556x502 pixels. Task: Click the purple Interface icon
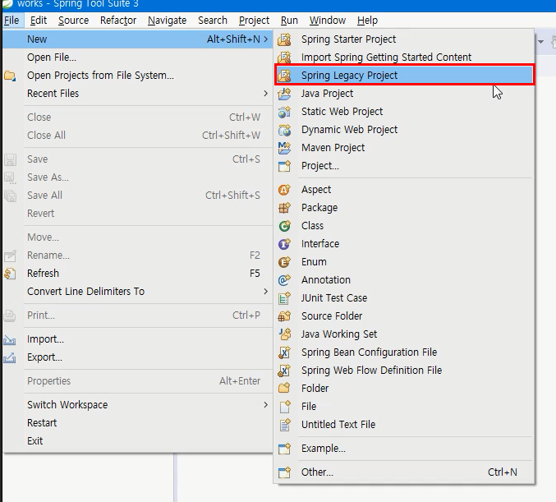284,244
